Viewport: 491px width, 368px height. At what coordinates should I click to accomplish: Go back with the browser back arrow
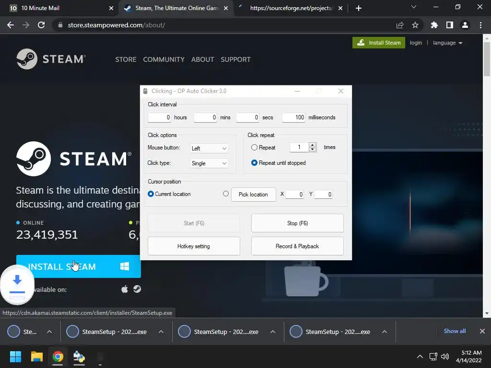click(11, 25)
